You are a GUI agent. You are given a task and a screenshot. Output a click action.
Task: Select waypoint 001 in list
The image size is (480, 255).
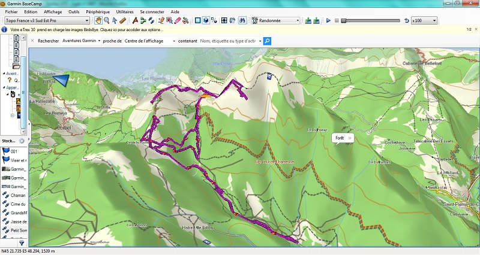[x=14, y=151]
